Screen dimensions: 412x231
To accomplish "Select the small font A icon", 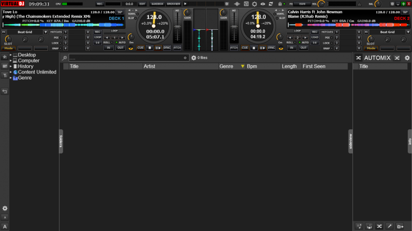I will point(5,217).
